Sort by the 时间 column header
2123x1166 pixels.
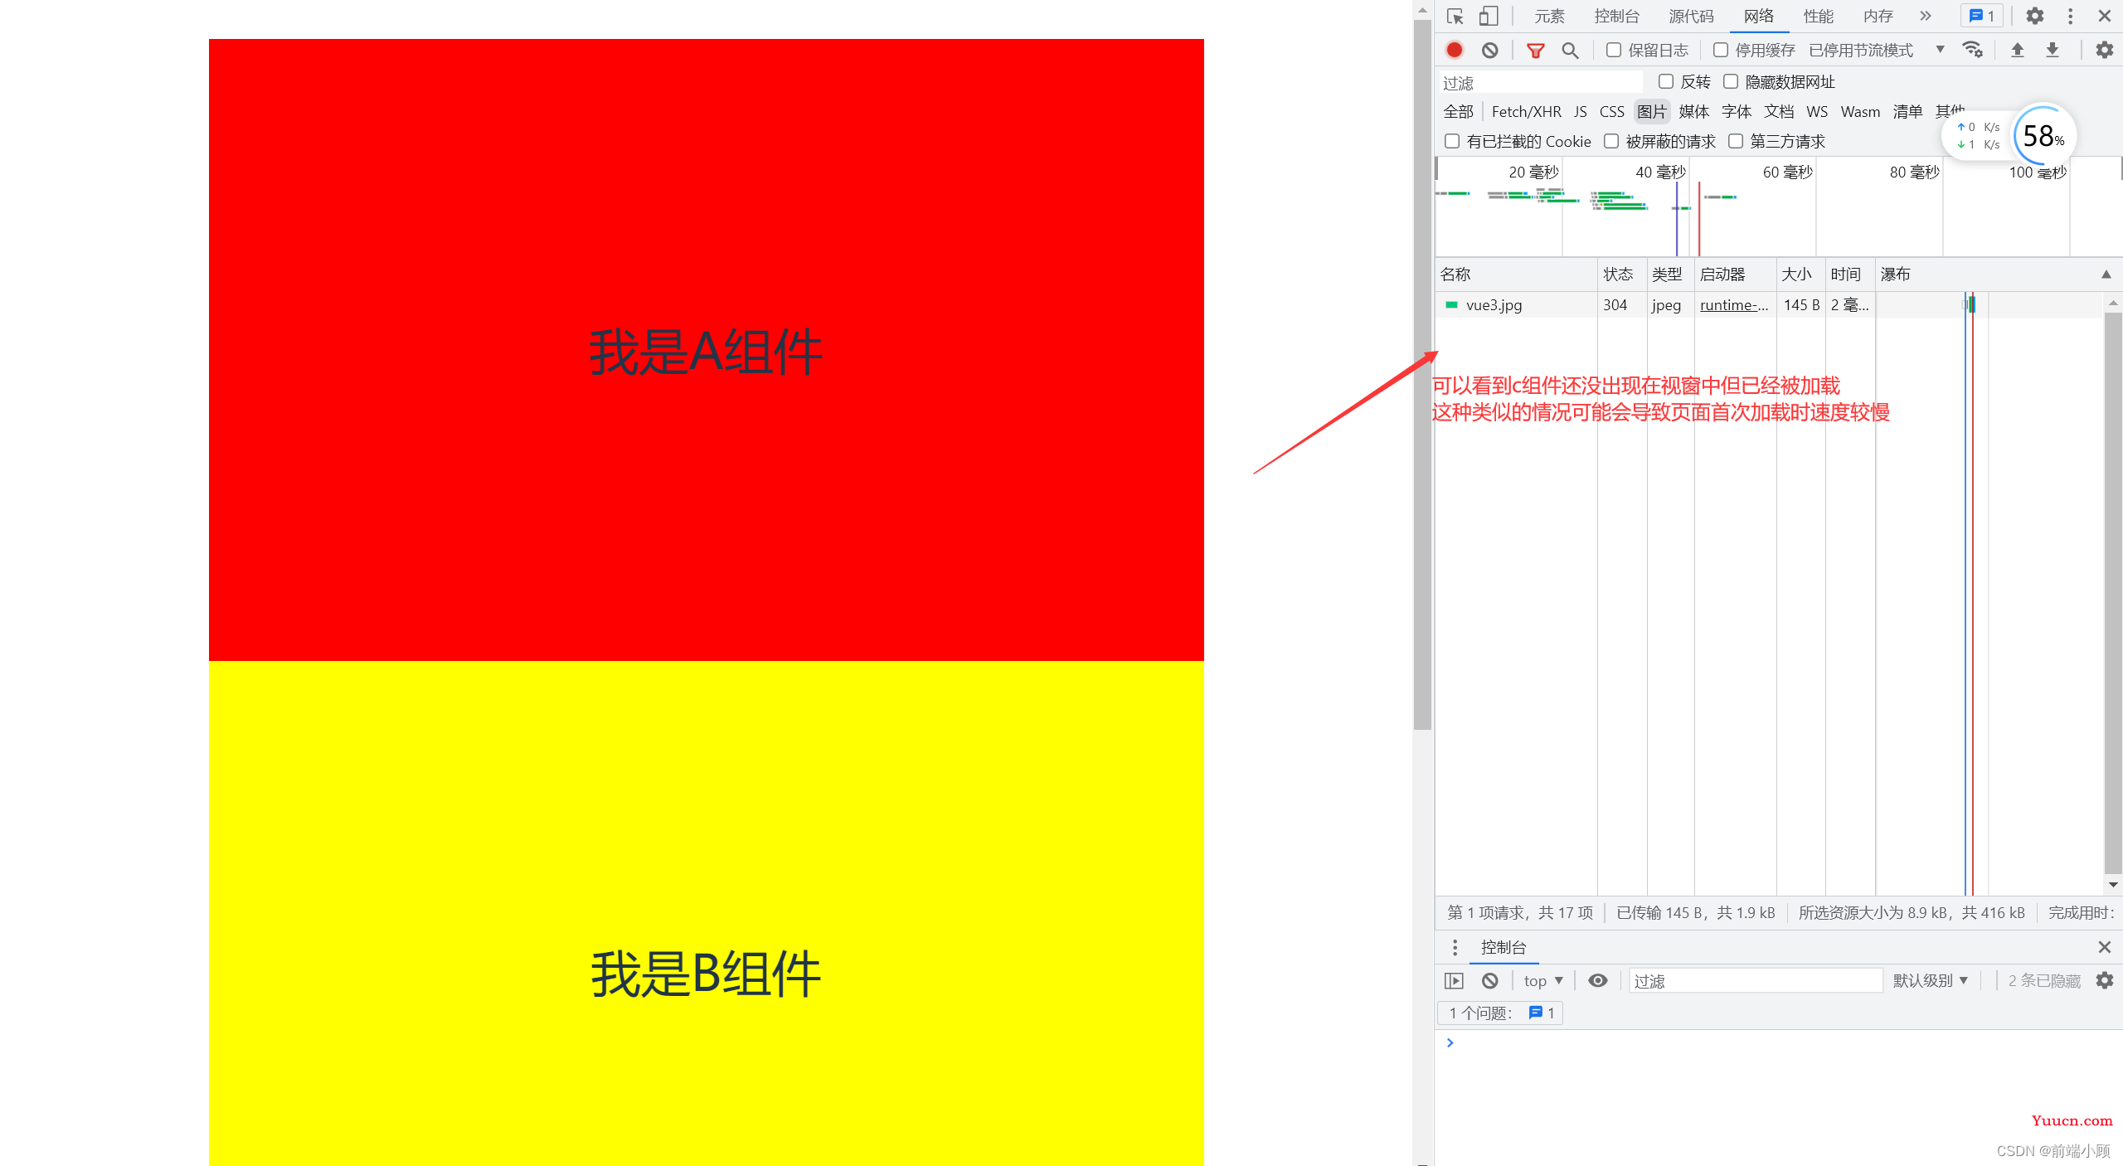pos(1850,274)
